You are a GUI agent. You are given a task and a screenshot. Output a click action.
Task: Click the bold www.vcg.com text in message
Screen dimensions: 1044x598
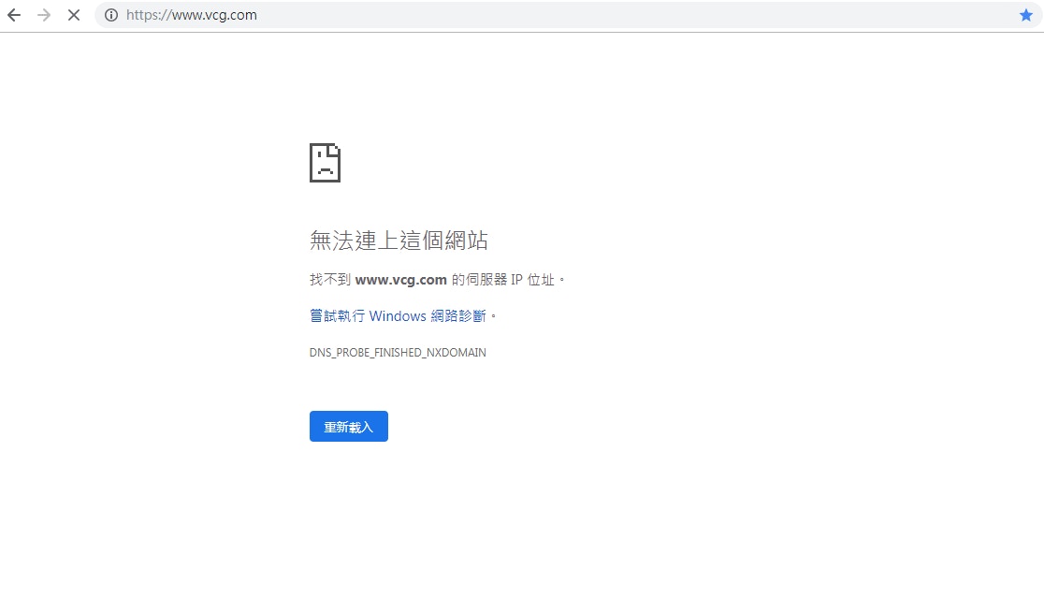[400, 280]
